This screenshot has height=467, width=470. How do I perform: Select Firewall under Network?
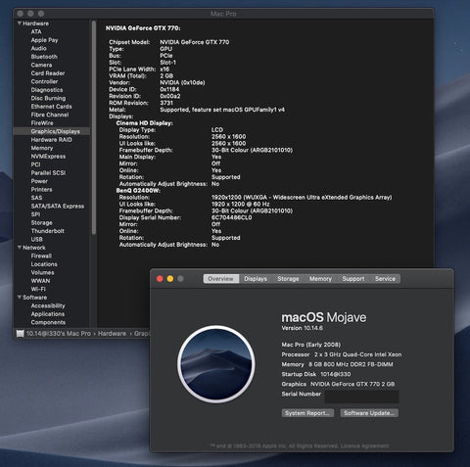point(41,256)
